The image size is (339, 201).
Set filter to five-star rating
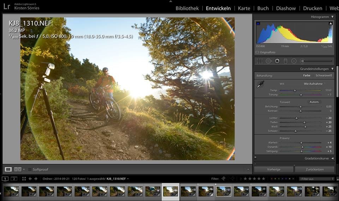[x=263, y=178]
